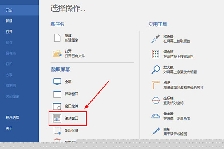Click the 滚动窗口 down-arrow icon
The image size is (224, 149).
57,118
